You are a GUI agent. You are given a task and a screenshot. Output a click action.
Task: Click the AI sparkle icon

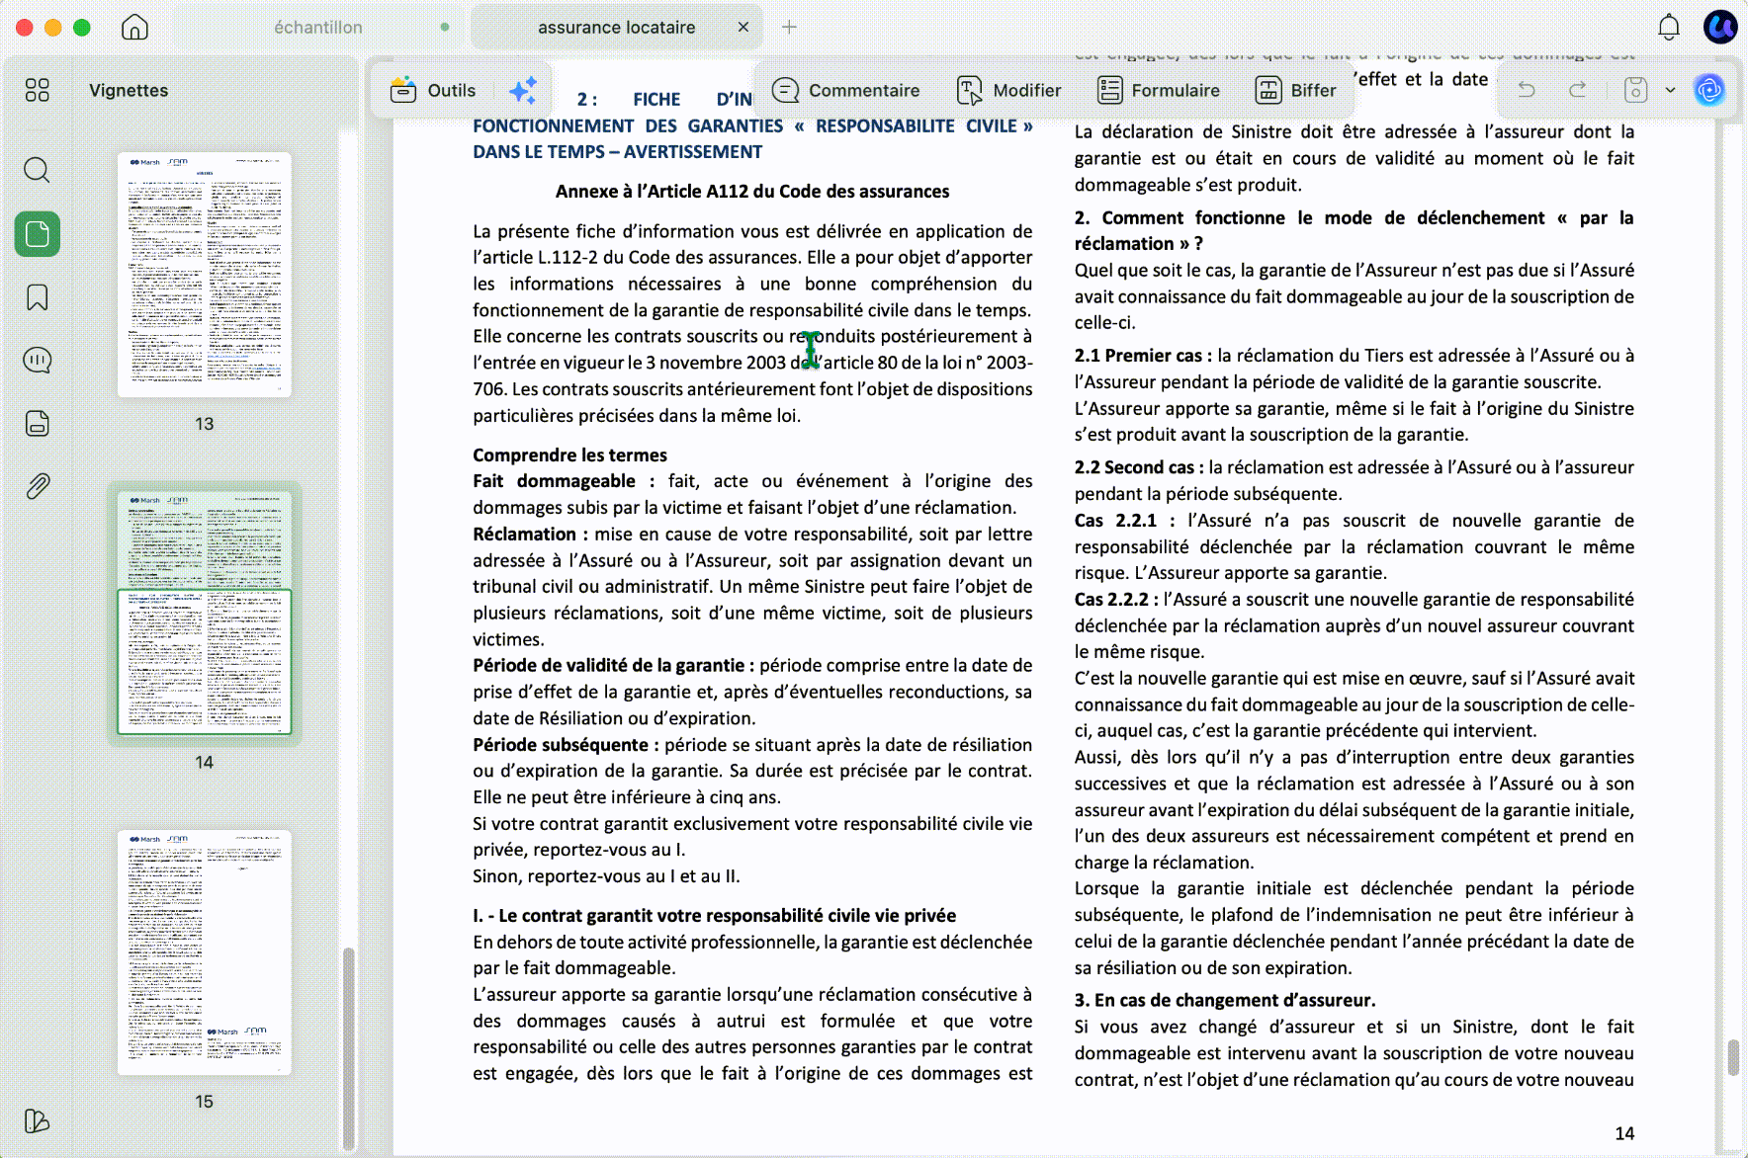point(523,90)
